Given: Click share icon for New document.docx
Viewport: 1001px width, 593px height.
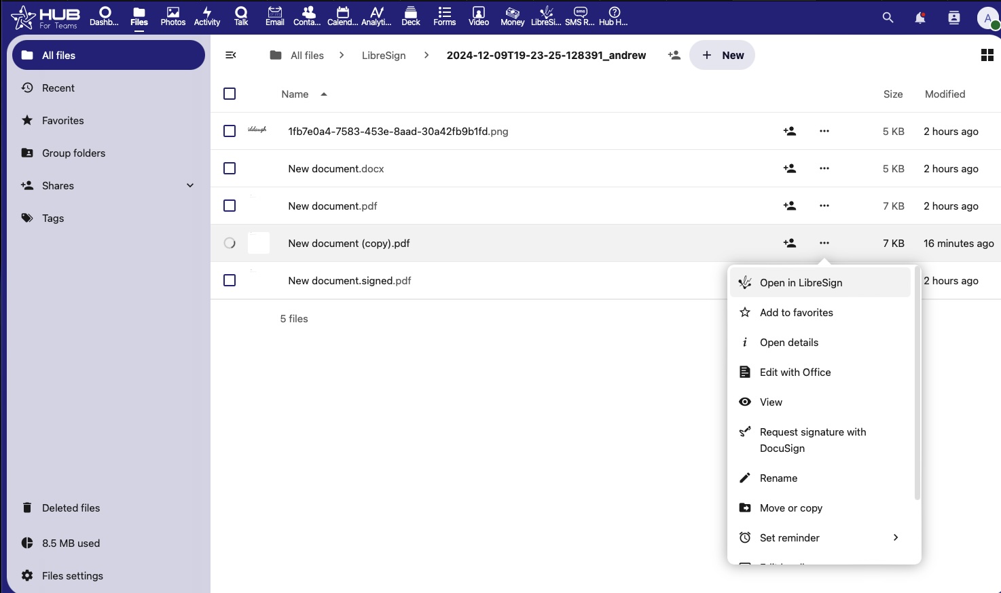Looking at the screenshot, I should click(x=789, y=168).
